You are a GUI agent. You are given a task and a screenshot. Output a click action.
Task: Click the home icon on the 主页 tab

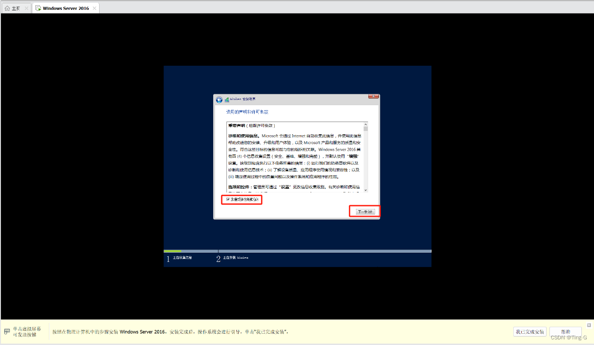click(x=7, y=8)
